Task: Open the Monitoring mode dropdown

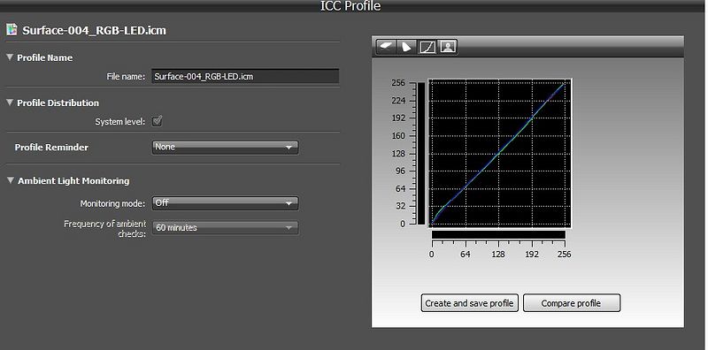Action: (x=225, y=203)
